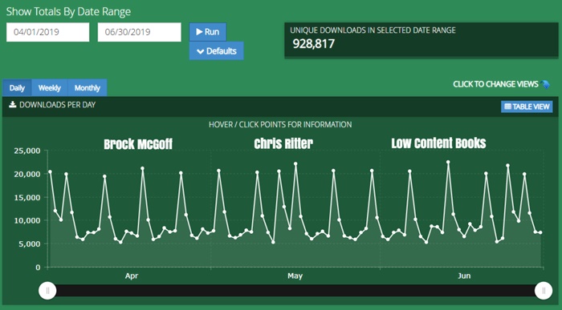The height and width of the screenshot is (310, 562).
Task: Click the start date field 04/01/2019
Action: click(47, 32)
